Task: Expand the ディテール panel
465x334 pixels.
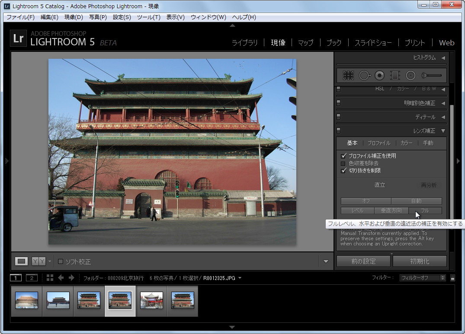Action: tap(443, 117)
